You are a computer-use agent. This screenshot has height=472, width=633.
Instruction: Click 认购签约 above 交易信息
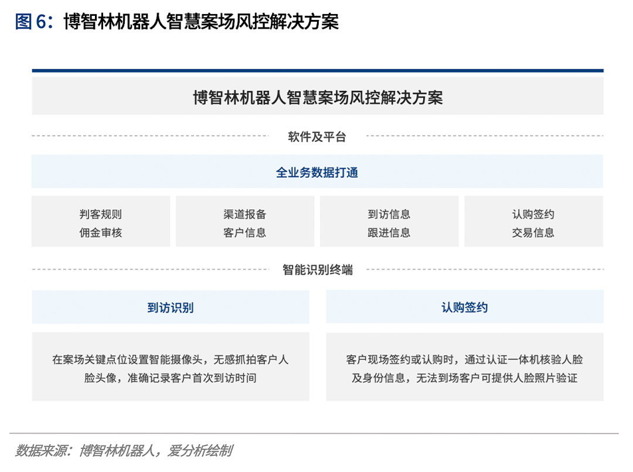pos(533,215)
